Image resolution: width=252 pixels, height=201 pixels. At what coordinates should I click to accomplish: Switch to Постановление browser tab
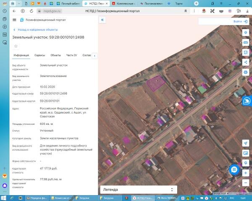(x=151, y=3)
